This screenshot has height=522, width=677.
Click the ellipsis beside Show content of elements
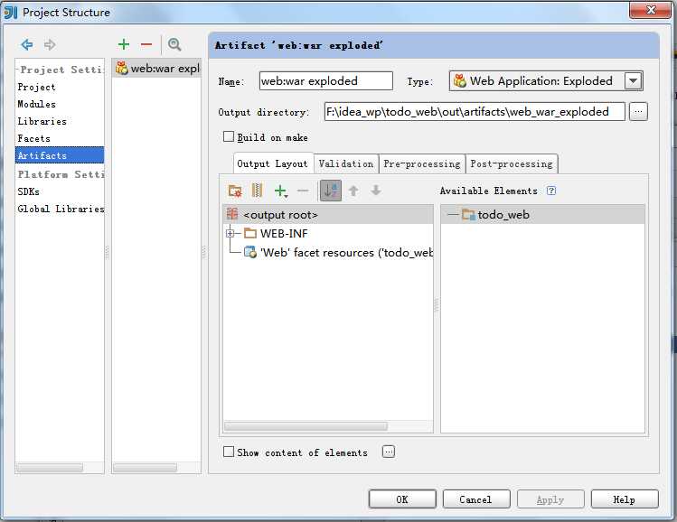point(389,452)
